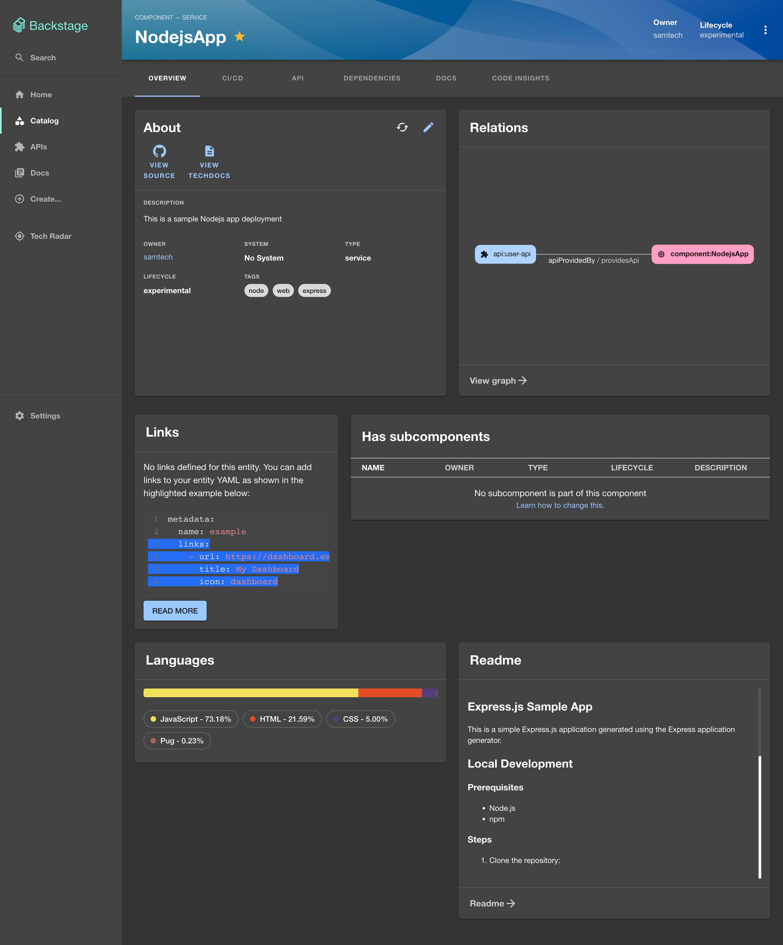Select the component:NodejsApp graph node
Viewport: 783px width, 945px height.
pyautogui.click(x=703, y=254)
